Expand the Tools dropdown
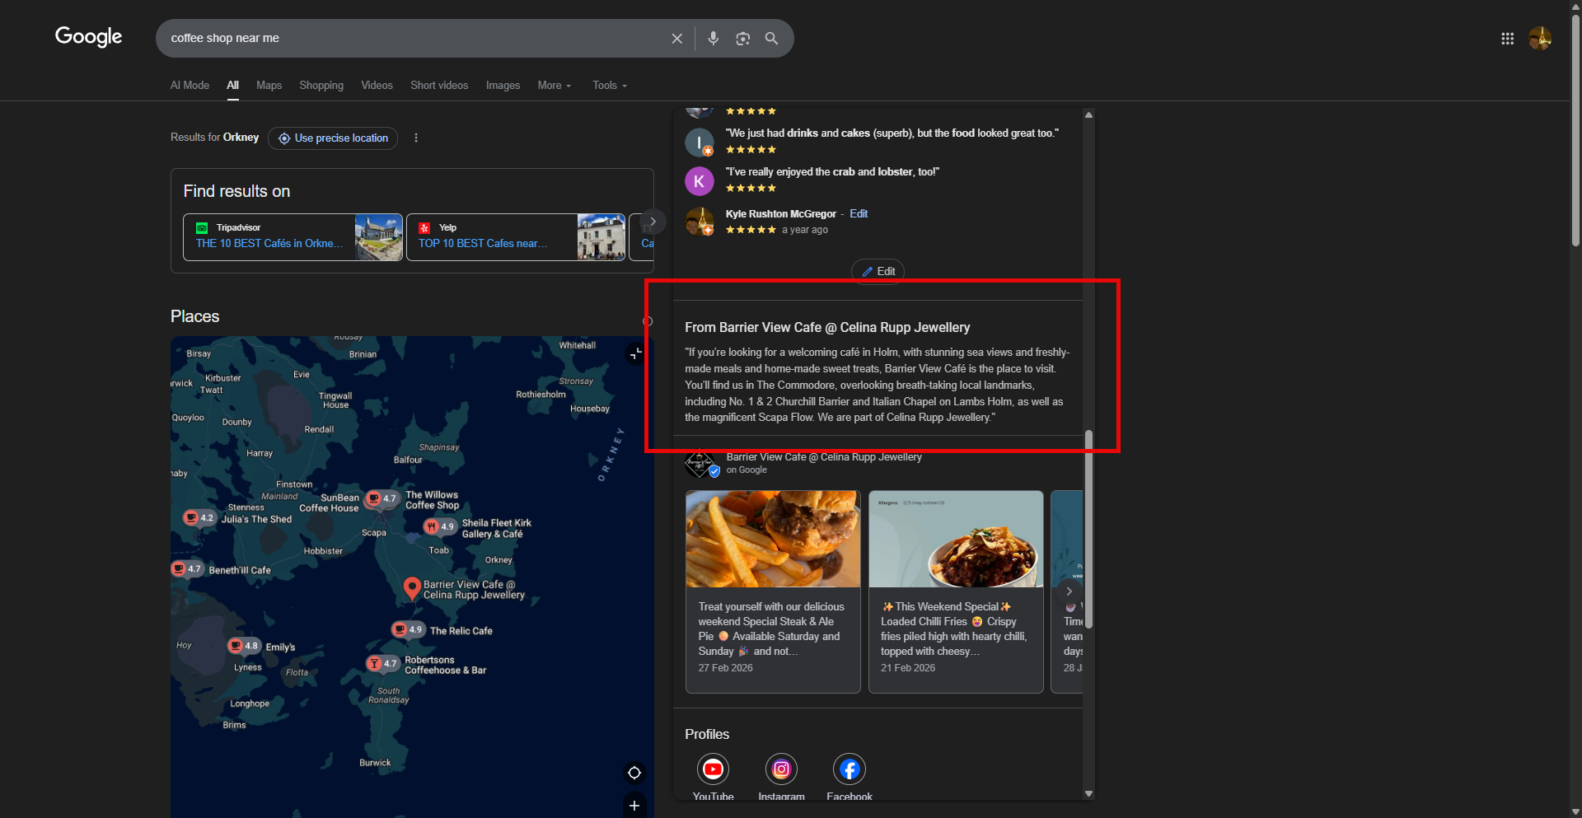 click(610, 86)
